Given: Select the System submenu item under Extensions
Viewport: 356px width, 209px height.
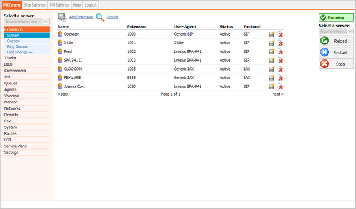Looking at the screenshot, I should click(x=27, y=36).
